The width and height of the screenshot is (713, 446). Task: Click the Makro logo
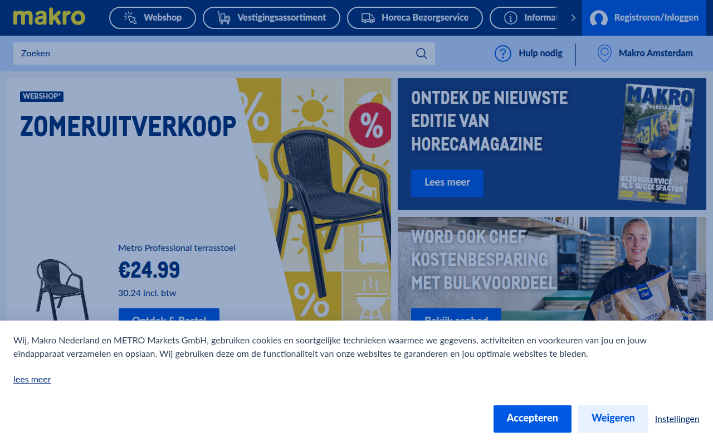(x=49, y=17)
